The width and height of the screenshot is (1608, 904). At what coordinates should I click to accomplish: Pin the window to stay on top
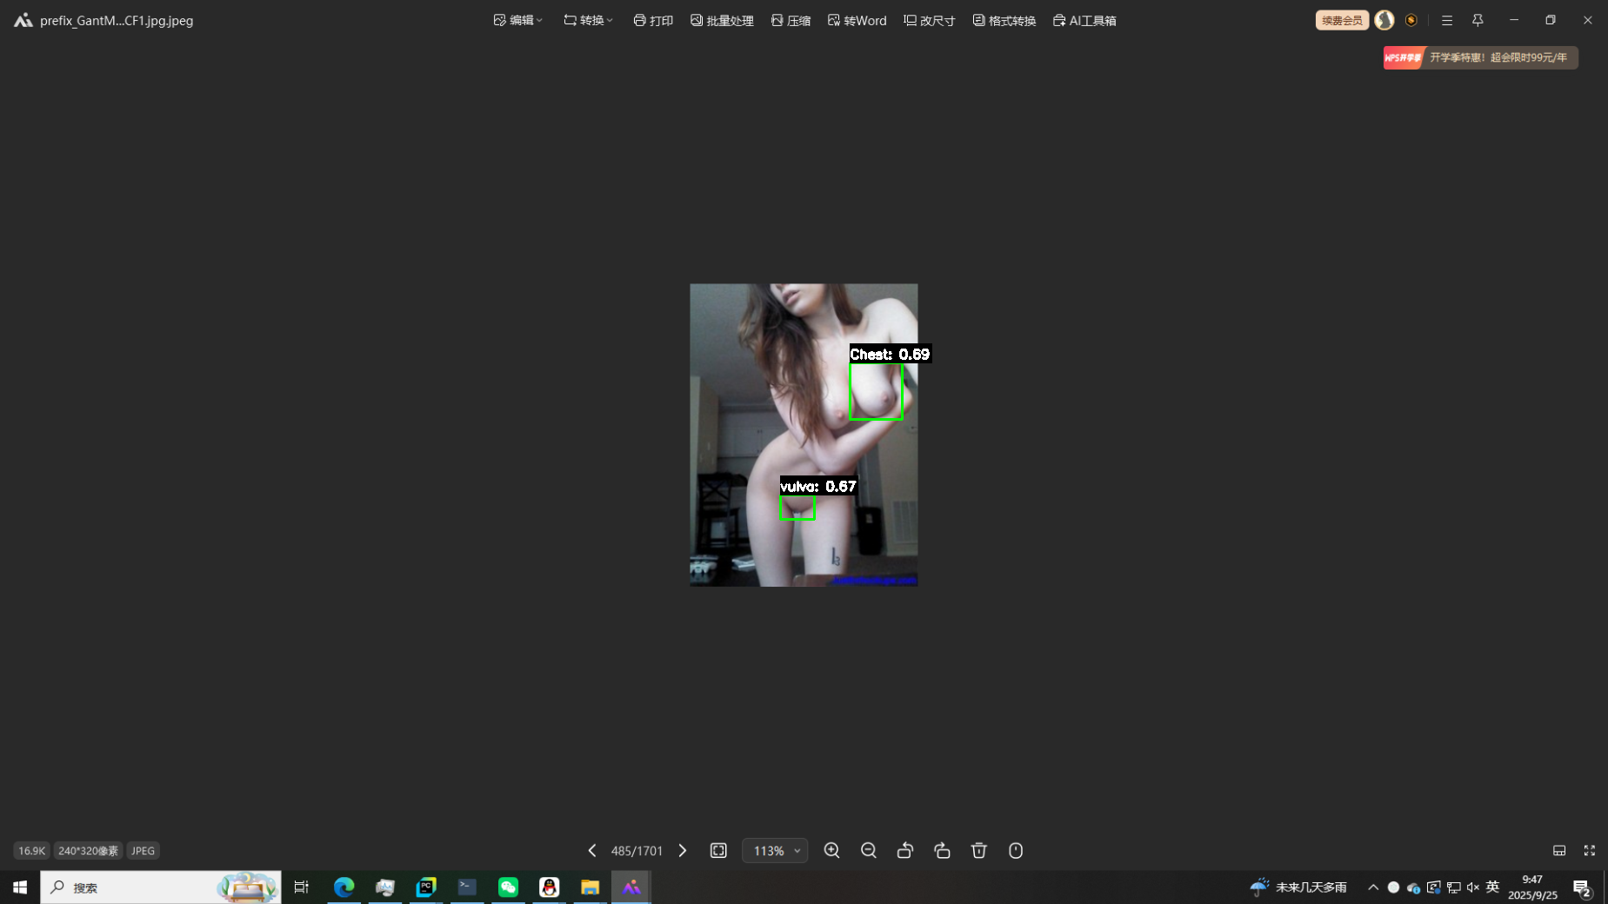pyautogui.click(x=1478, y=20)
